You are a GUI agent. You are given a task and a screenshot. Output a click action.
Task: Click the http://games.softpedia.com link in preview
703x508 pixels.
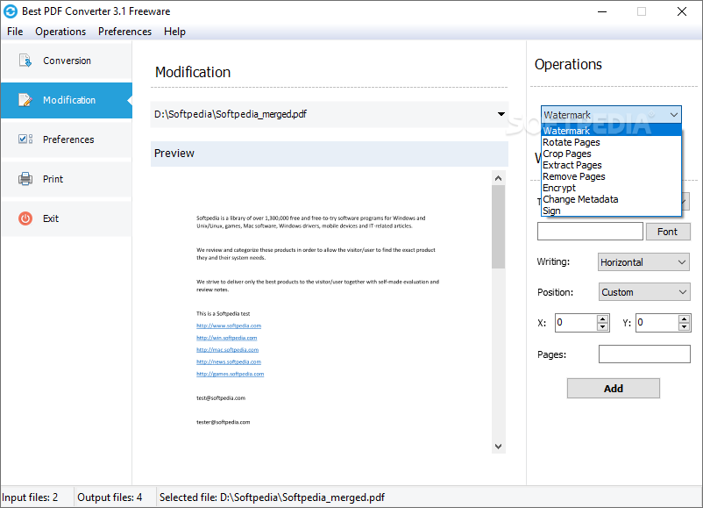[x=230, y=374]
